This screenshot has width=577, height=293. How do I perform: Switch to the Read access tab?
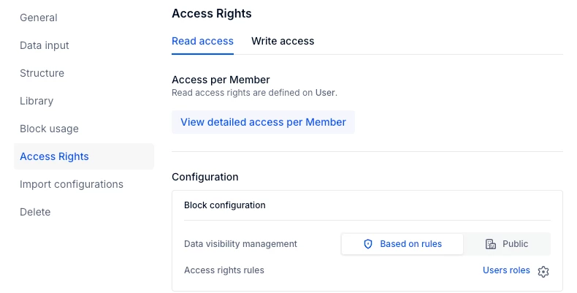(202, 41)
